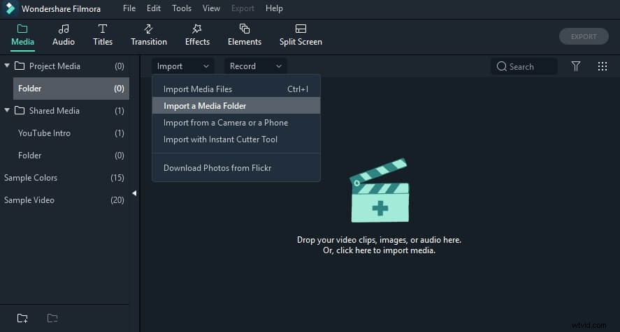Screen dimensions: 620x332
Task: Choose Import with Instant Cutter Tool
Action: 236,139
